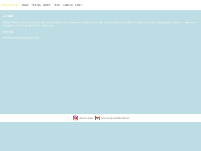Screen dimensions: 201x151
Task: Open the NEWS menu item
Action: point(57,5)
